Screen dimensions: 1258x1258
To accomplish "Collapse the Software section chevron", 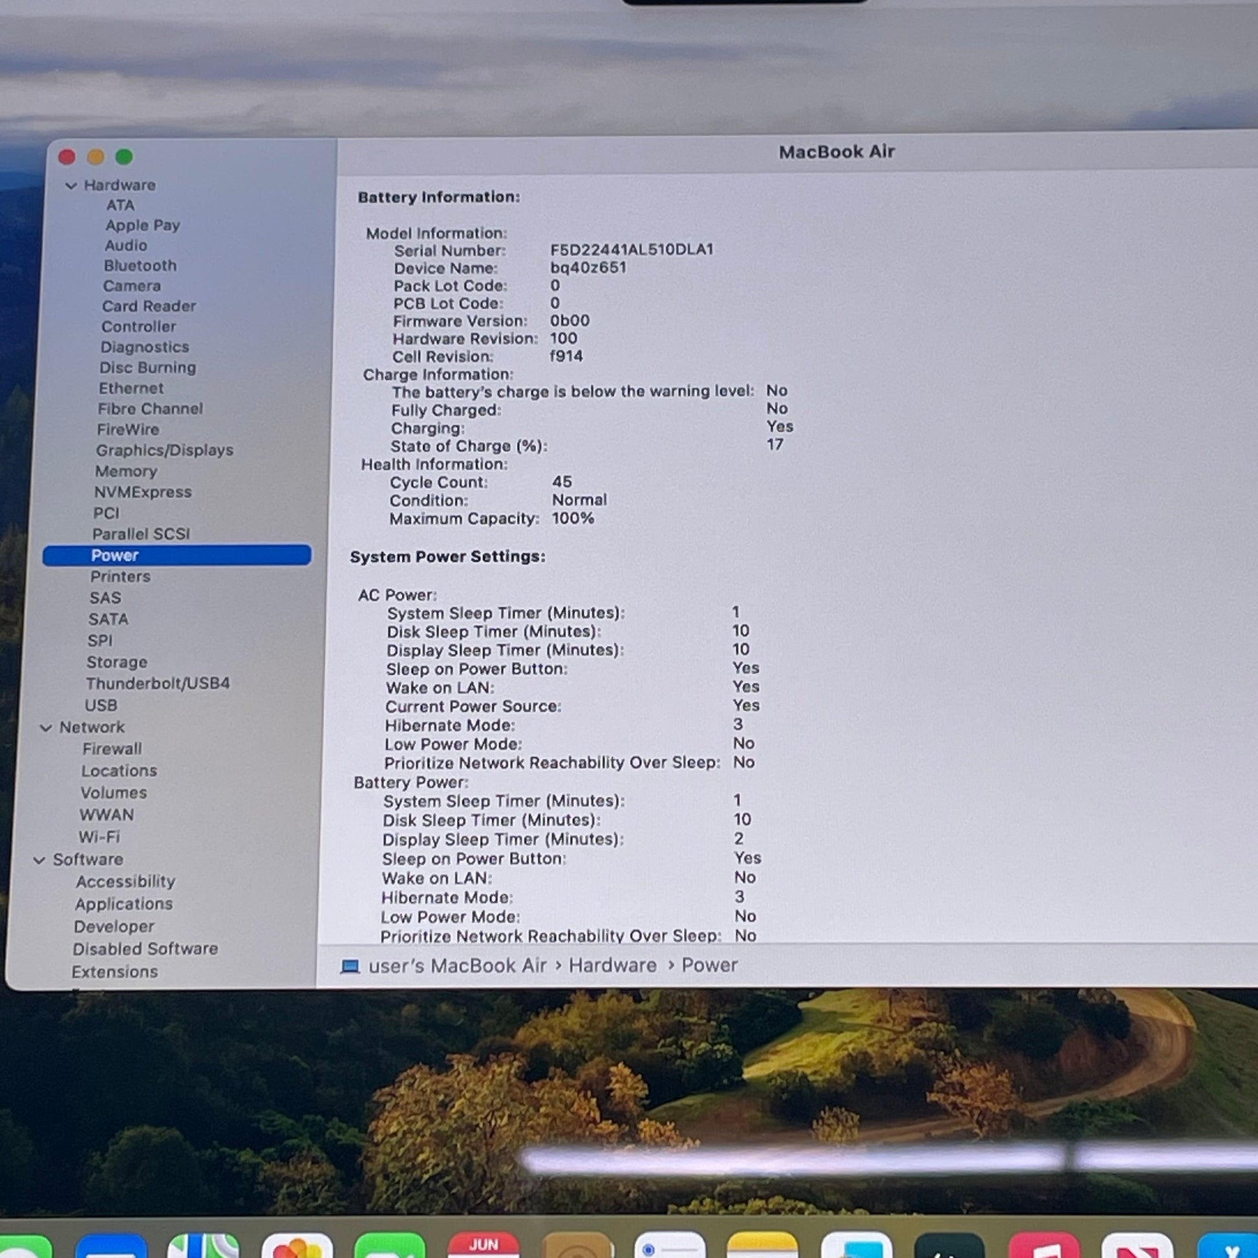I will tap(39, 860).
